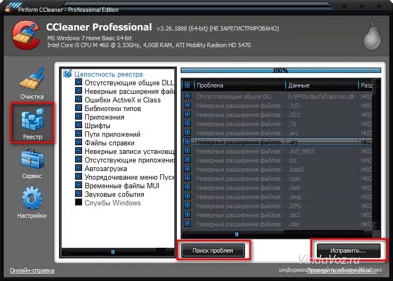Sort results by Проблема column header
Image resolution: width=393 pixels, height=281 pixels.
(x=240, y=85)
